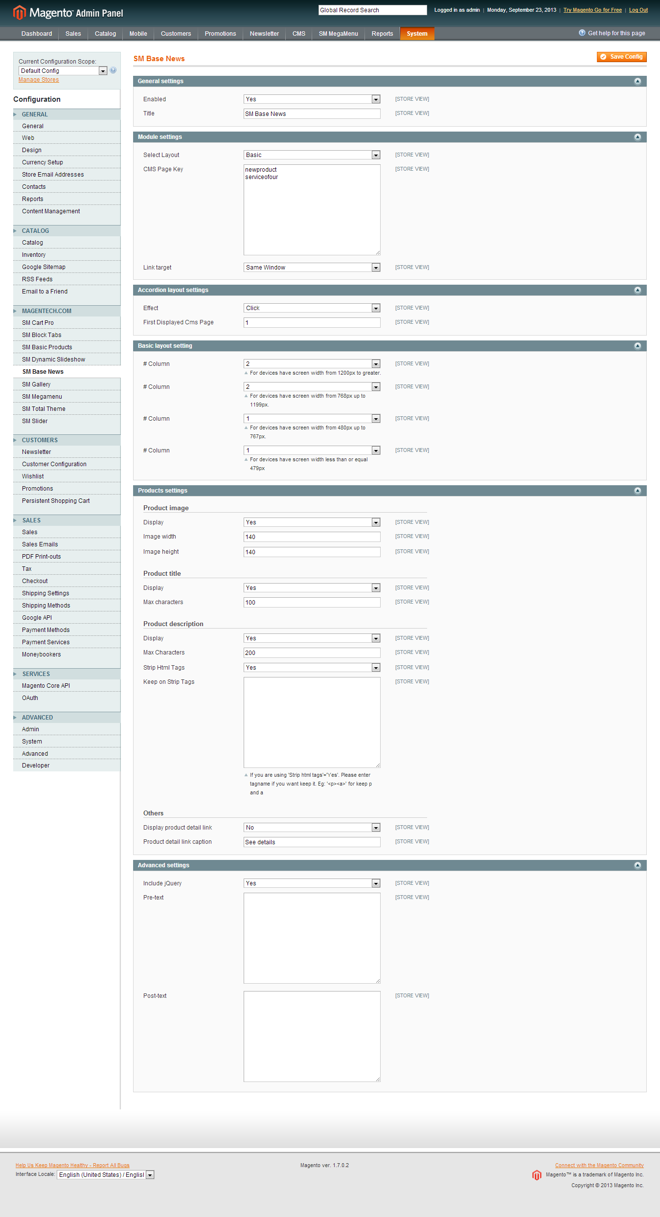Click the help icon beside configuration scope

[113, 70]
